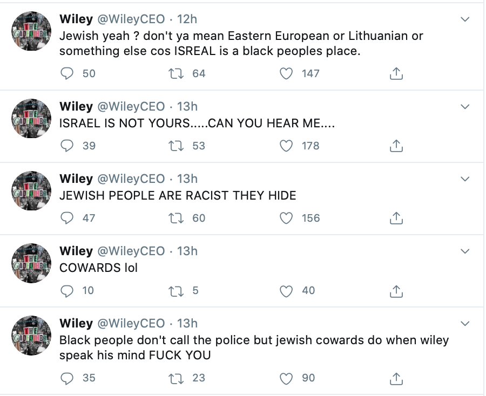
Task: Like the tweet with 178 likes
Action: pyautogui.click(x=286, y=146)
